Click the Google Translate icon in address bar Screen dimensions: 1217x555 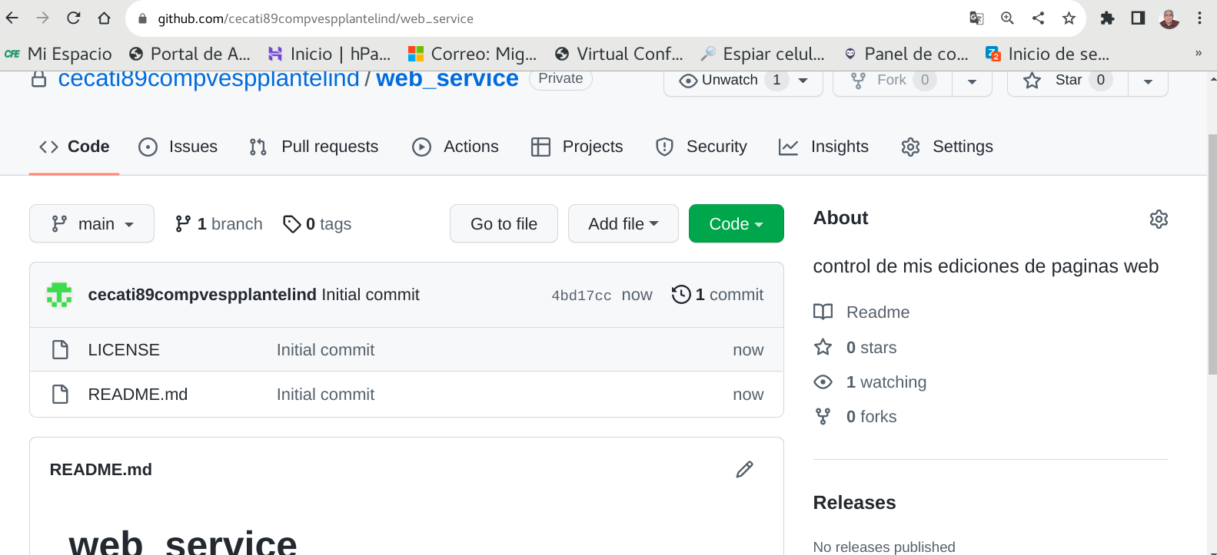click(976, 18)
